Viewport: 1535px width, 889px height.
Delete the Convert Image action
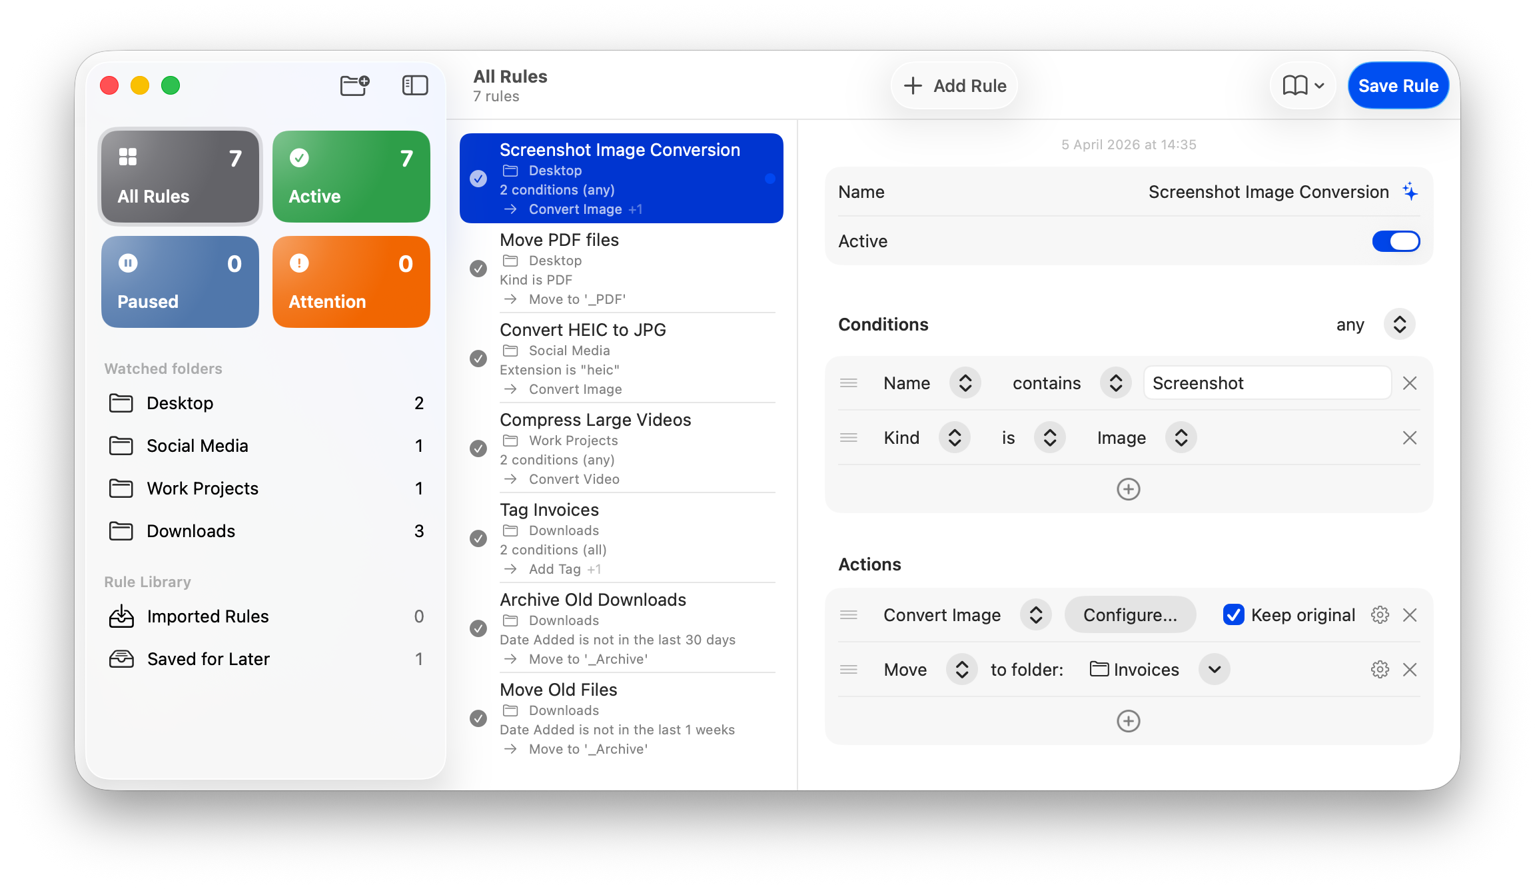point(1410,615)
